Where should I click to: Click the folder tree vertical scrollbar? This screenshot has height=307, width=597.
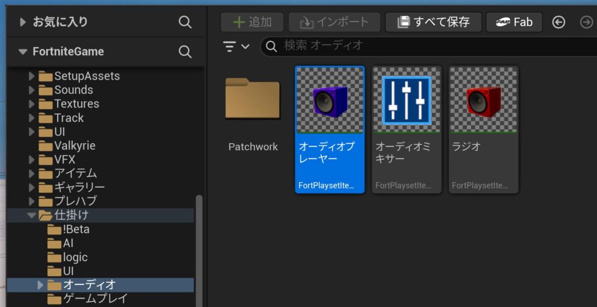click(x=199, y=251)
